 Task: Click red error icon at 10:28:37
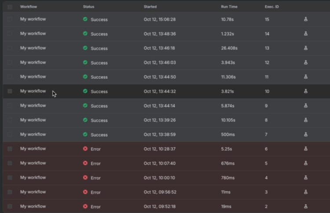point(85,149)
